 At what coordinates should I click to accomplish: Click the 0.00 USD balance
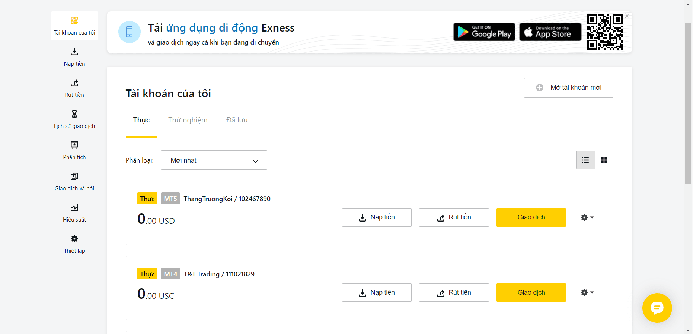(156, 219)
